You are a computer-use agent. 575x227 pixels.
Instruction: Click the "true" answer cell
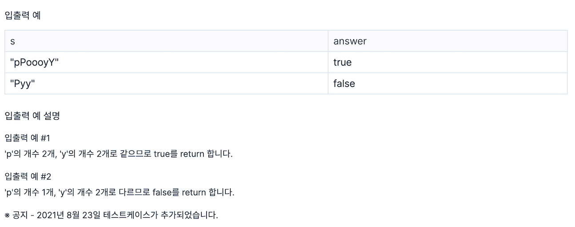(447, 62)
